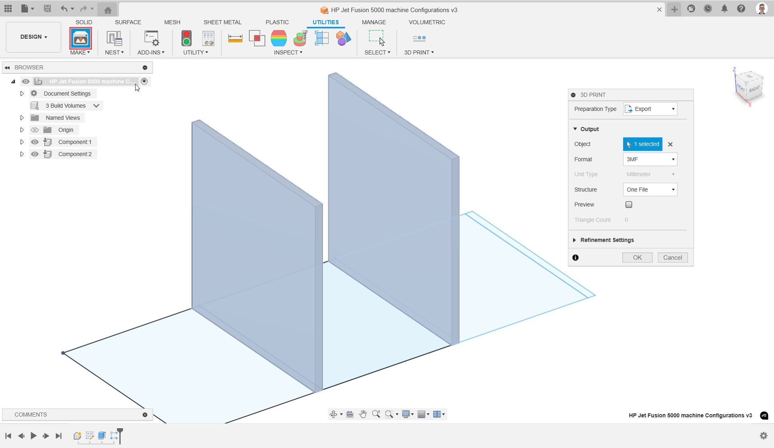Viewport: 774px width, 448px height.
Task: Enable the Preview checkbox in 3D Print dialog
Action: coord(628,204)
